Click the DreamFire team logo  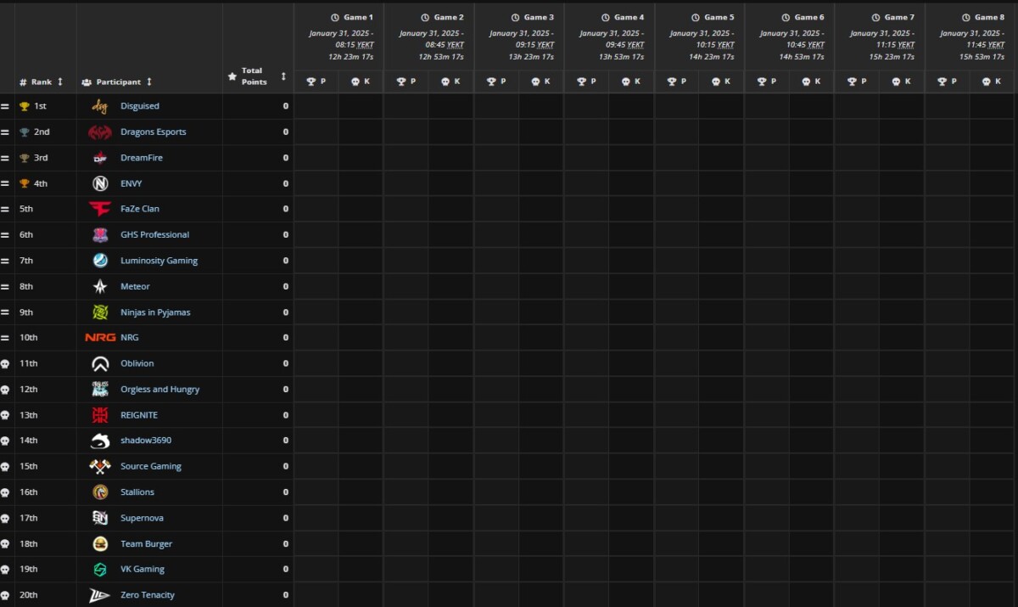(x=100, y=158)
